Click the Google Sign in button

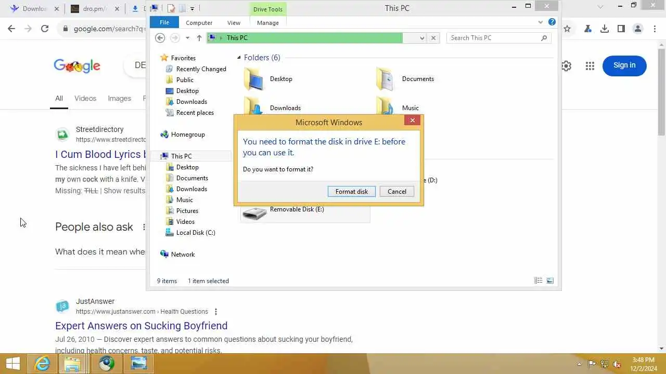624,65
